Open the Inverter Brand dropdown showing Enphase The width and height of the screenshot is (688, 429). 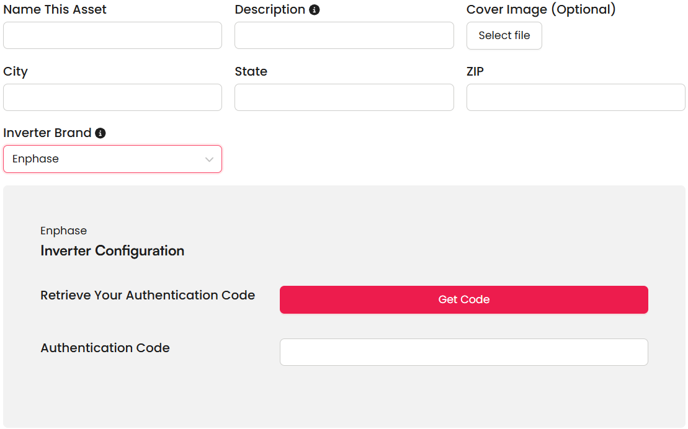coord(112,159)
